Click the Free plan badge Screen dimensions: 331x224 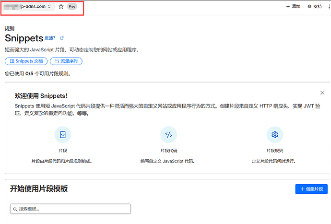[72, 7]
